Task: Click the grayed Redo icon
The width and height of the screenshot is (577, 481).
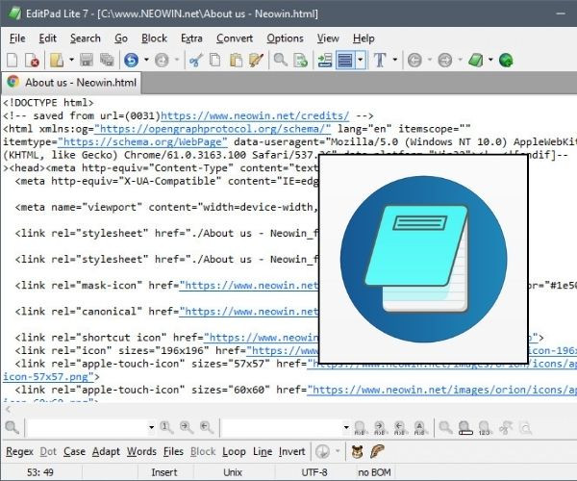Action: (x=162, y=60)
